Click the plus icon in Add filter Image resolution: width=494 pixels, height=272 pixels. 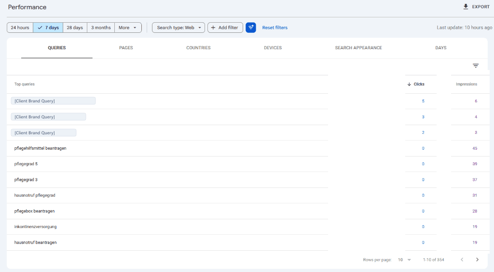pyautogui.click(x=213, y=28)
